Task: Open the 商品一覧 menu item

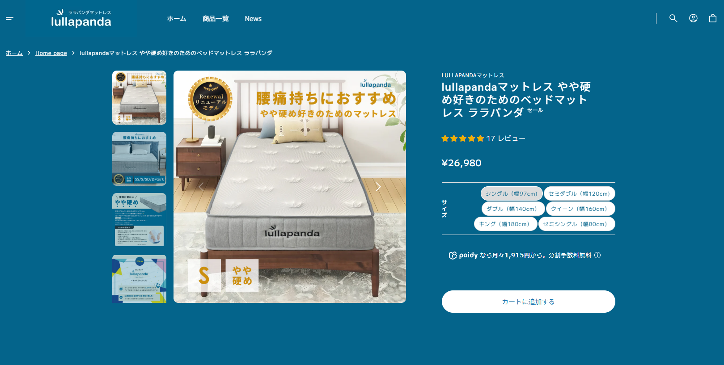Action: point(216,19)
